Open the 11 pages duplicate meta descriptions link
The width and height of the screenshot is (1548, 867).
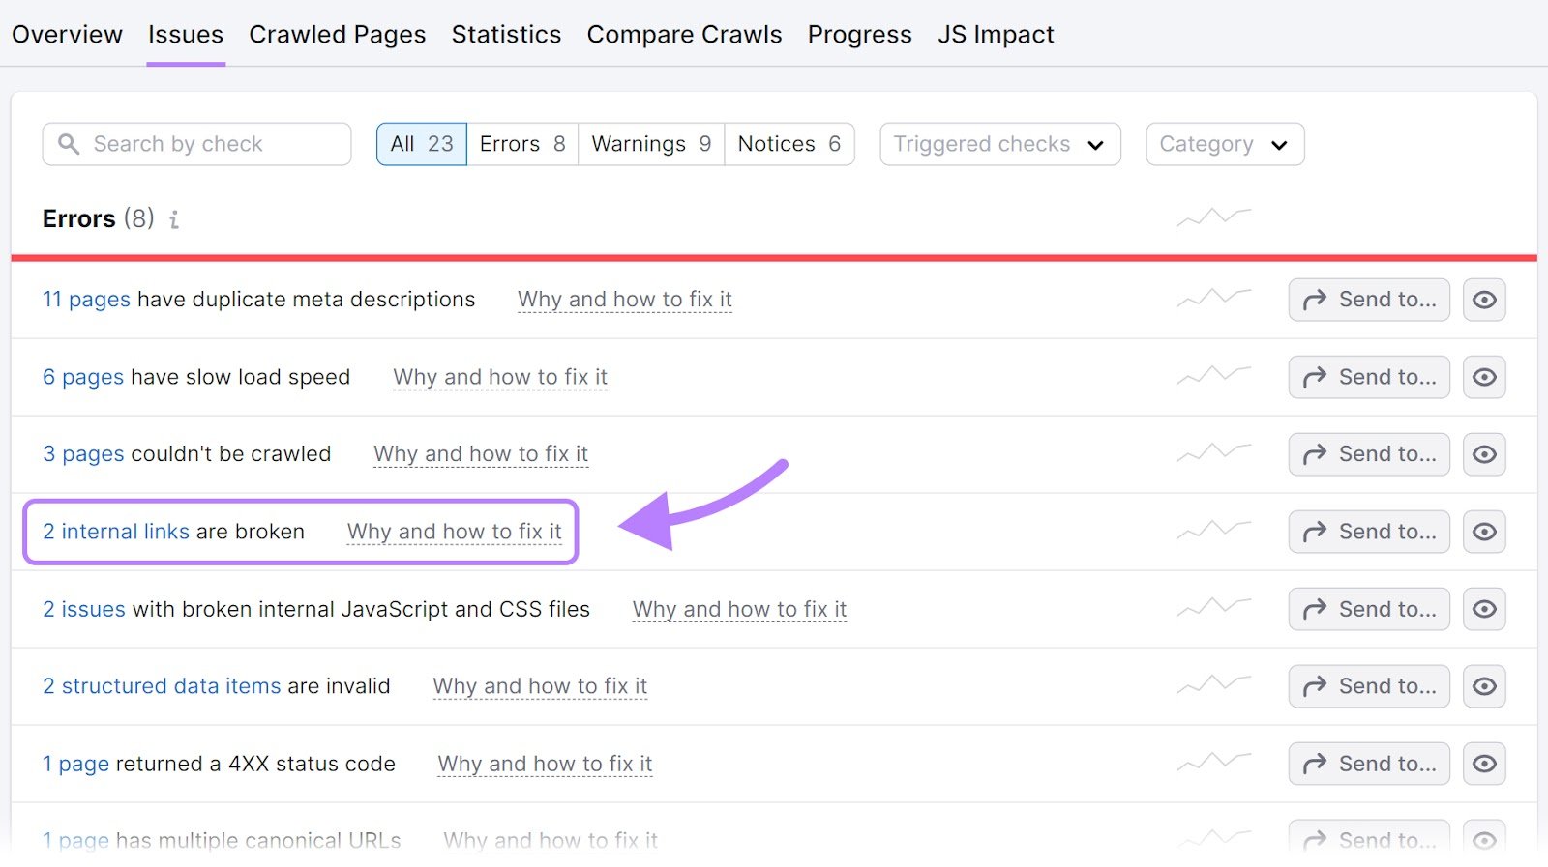86,300
